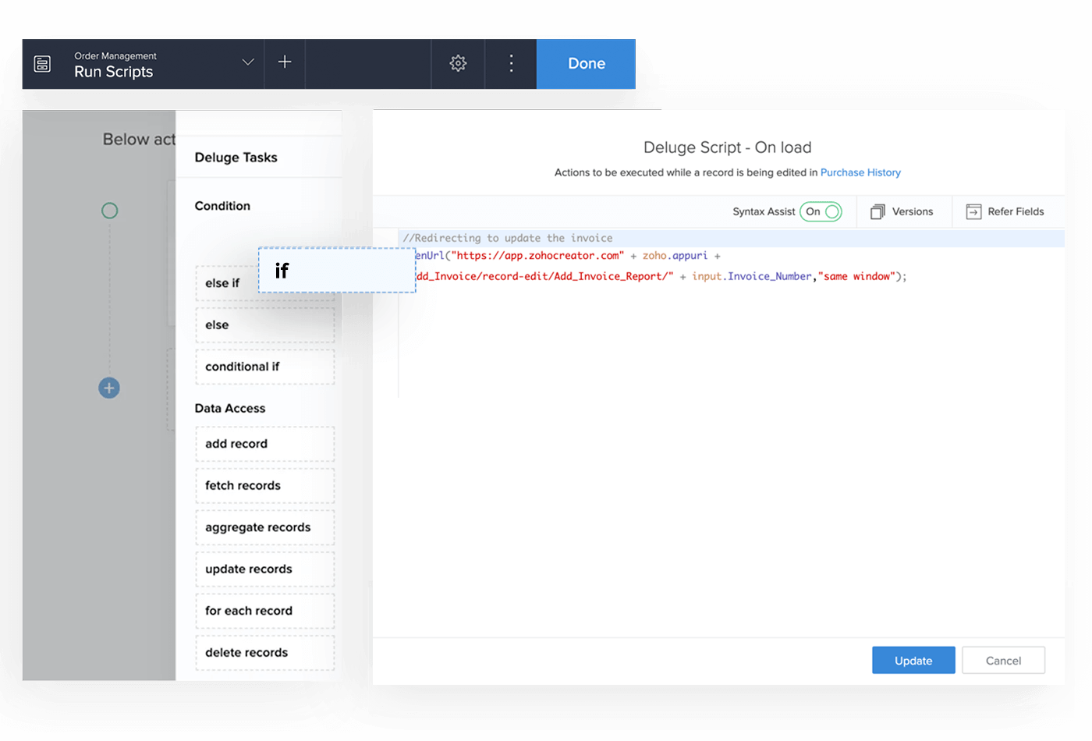Viewport: 1092px width, 741px height.
Task: Click the form list icon beside Run Scripts
Action: click(x=43, y=64)
